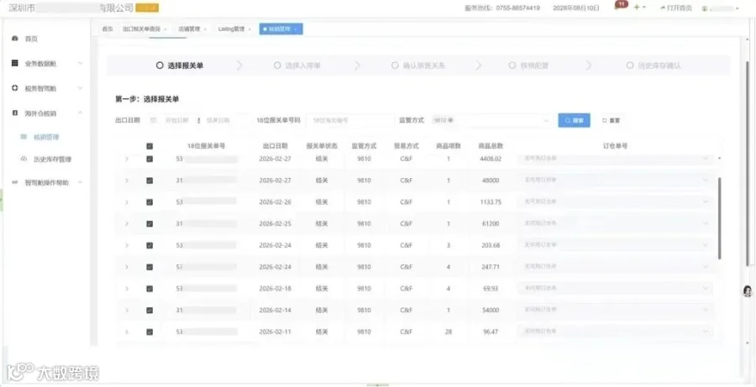Screen dimensions: 756x387
Task: Click the green plus icon in header
Action: [x=637, y=8]
